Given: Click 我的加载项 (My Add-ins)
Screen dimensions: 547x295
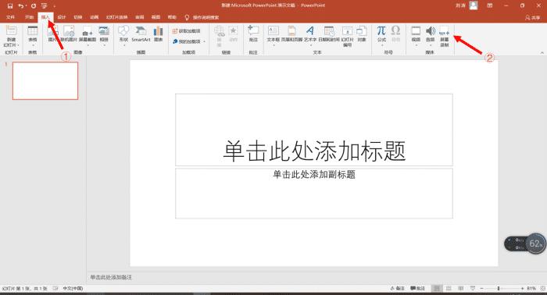Looking at the screenshot, I should click(x=186, y=41).
